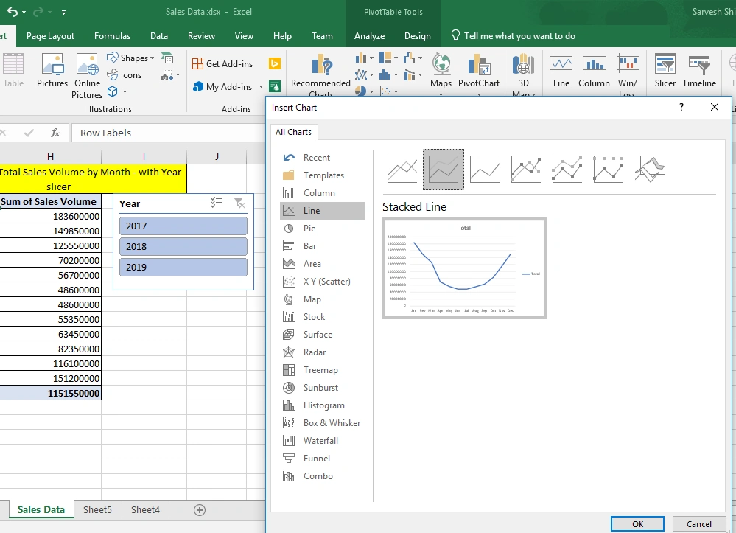Insert a Slicer
The image size is (736, 533).
point(665,71)
